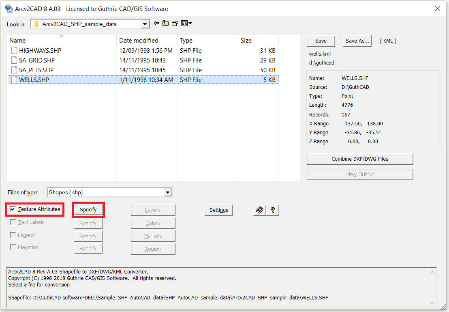
Task: Click the Arcv2CAD title bar app icon
Action: pyautogui.click(x=9, y=9)
